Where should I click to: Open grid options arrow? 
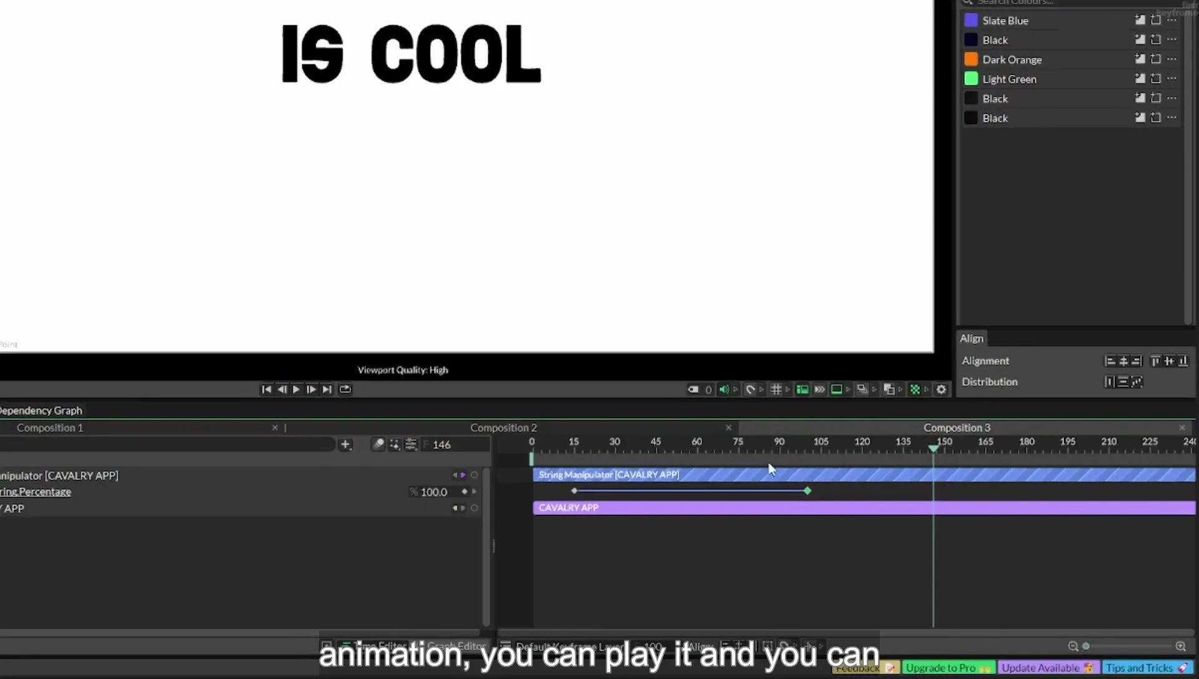(787, 389)
